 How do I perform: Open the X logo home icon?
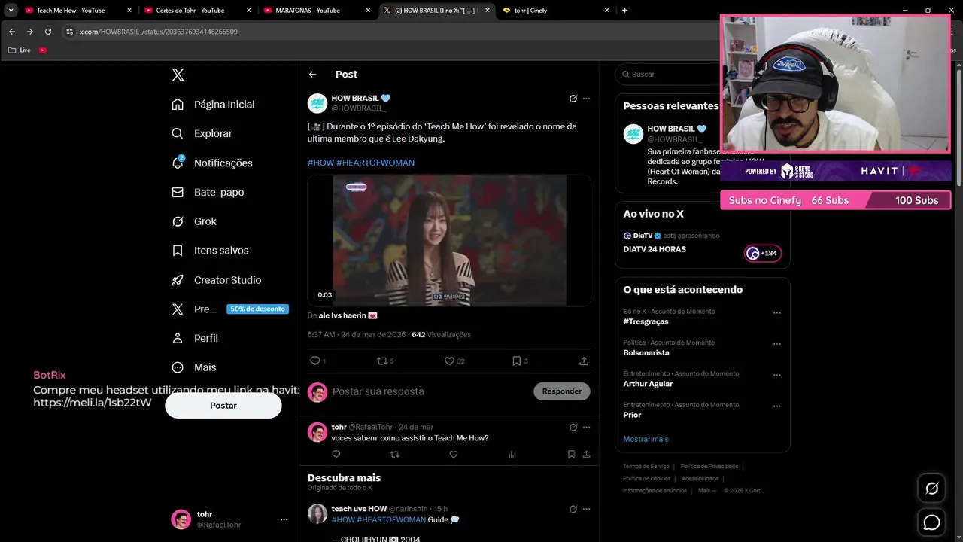(x=178, y=75)
